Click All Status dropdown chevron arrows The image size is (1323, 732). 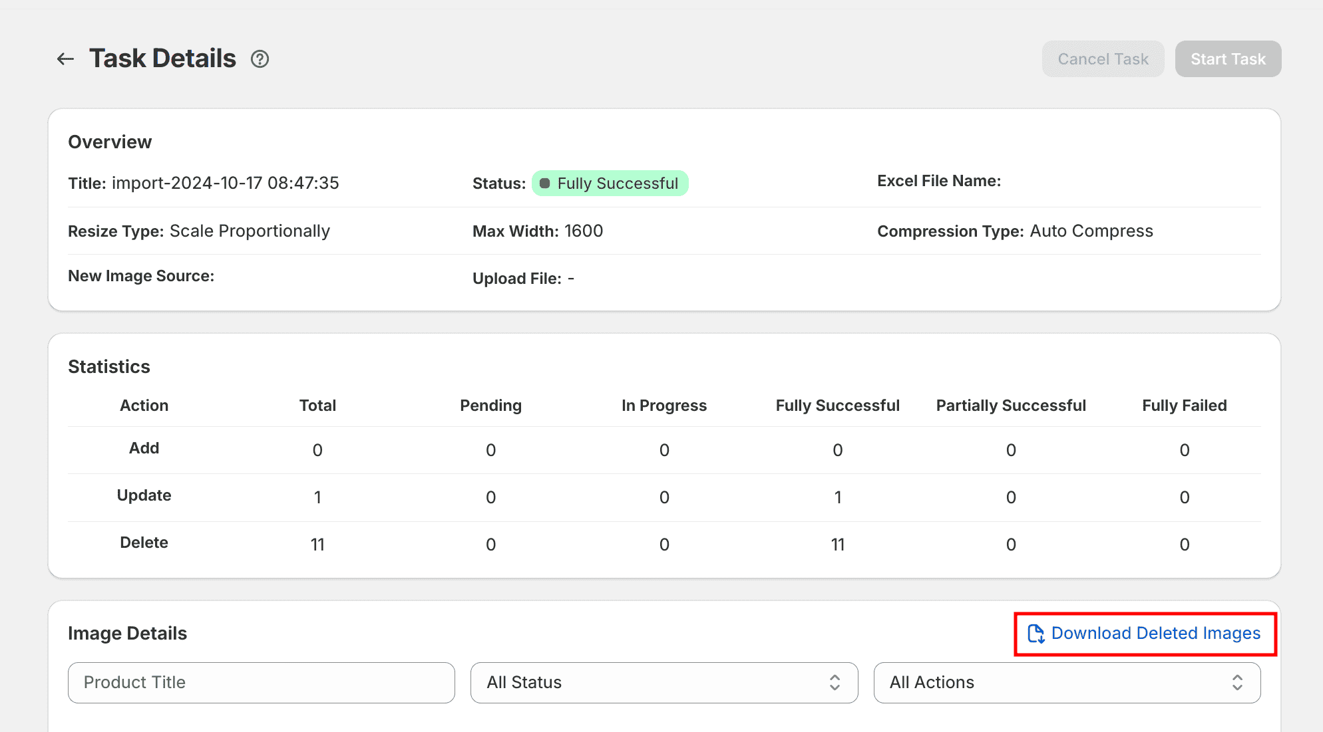[x=835, y=683]
